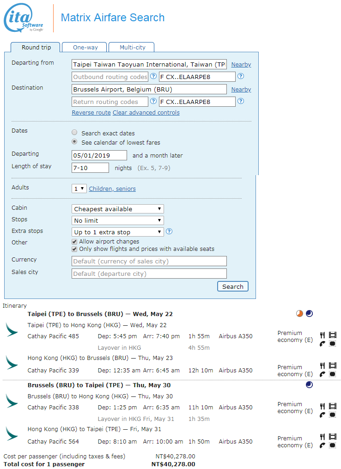Open help for Return routing codes
This screenshot has height=469, width=341.
tap(153, 101)
